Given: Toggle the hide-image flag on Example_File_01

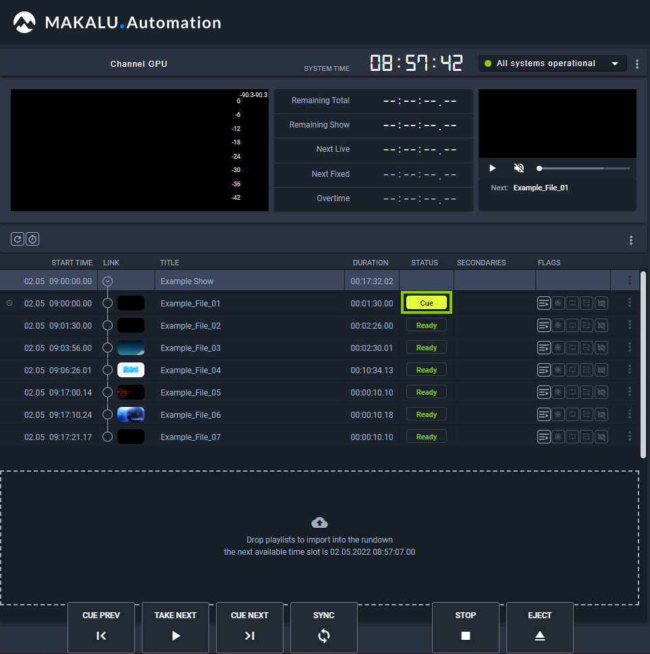Looking at the screenshot, I should coord(601,303).
